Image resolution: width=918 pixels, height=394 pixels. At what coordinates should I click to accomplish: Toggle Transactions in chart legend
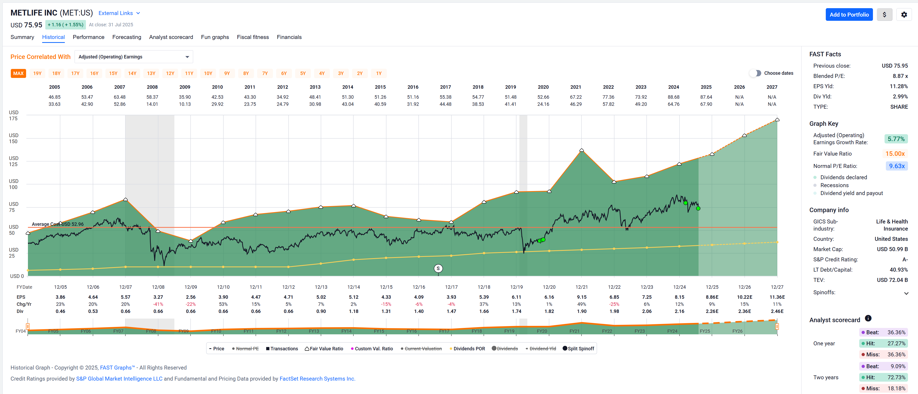tap(282, 348)
